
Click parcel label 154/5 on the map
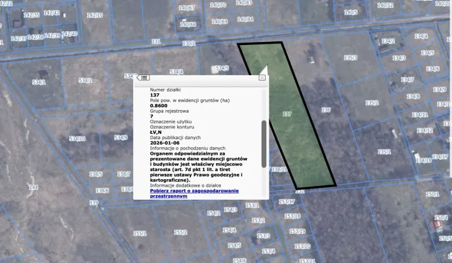[x=235, y=245]
